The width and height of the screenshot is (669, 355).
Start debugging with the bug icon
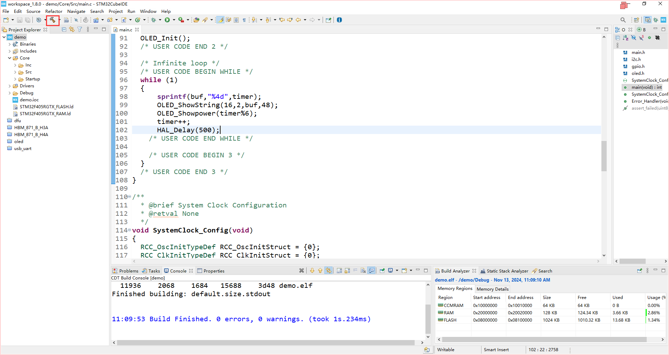point(153,20)
